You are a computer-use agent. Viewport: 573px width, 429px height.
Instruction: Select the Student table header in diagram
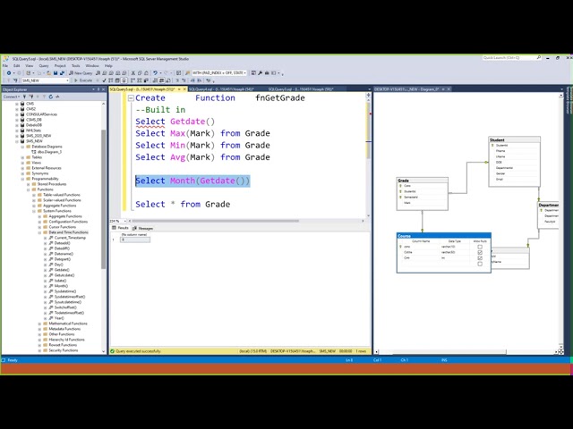click(514, 139)
